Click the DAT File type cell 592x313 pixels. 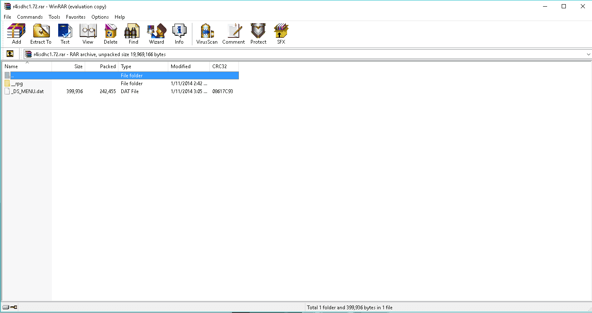(130, 91)
